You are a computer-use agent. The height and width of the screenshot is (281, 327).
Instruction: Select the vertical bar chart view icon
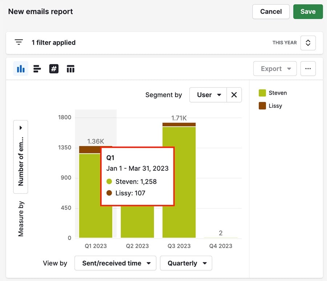pos(21,69)
